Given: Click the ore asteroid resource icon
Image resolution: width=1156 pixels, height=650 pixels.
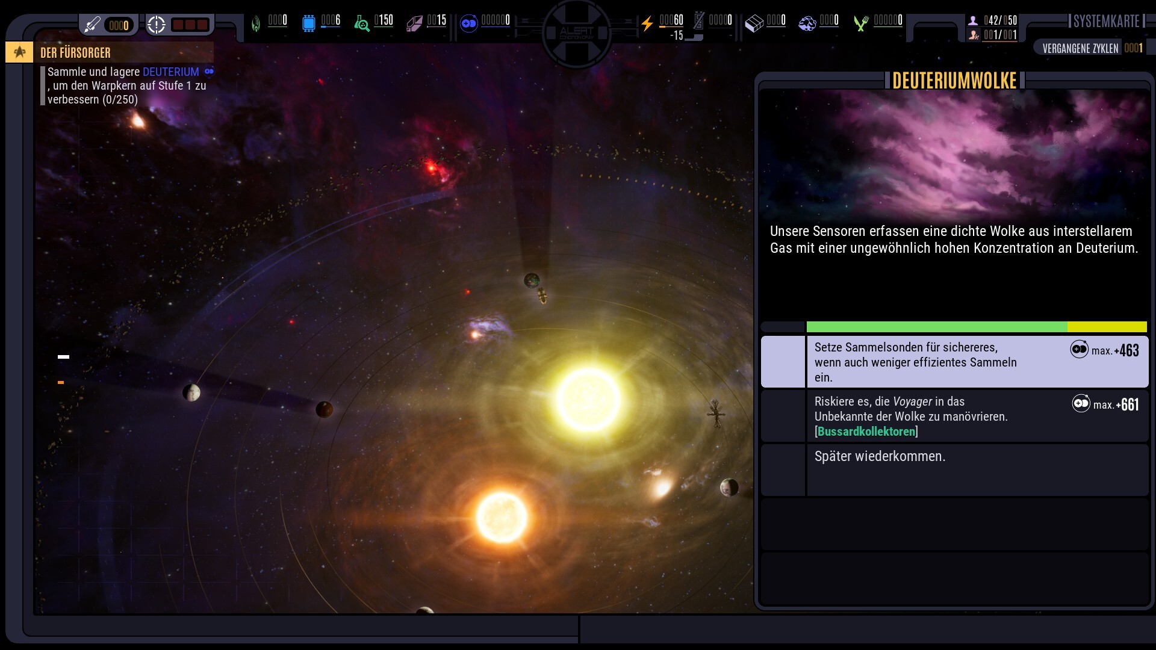Looking at the screenshot, I should [x=807, y=23].
